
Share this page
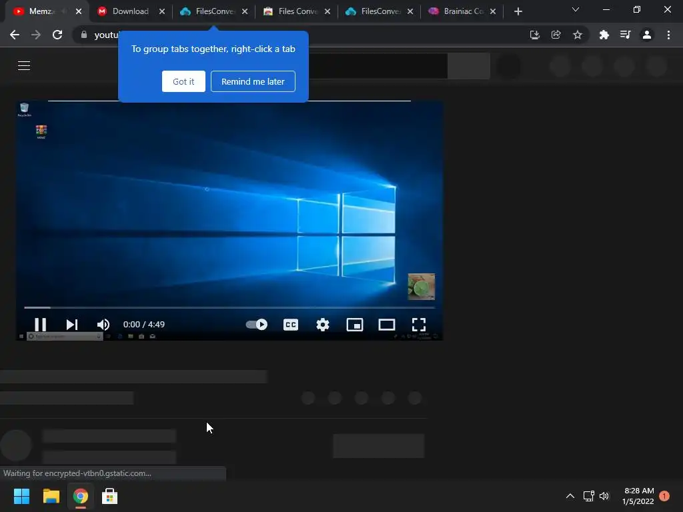tap(556, 35)
